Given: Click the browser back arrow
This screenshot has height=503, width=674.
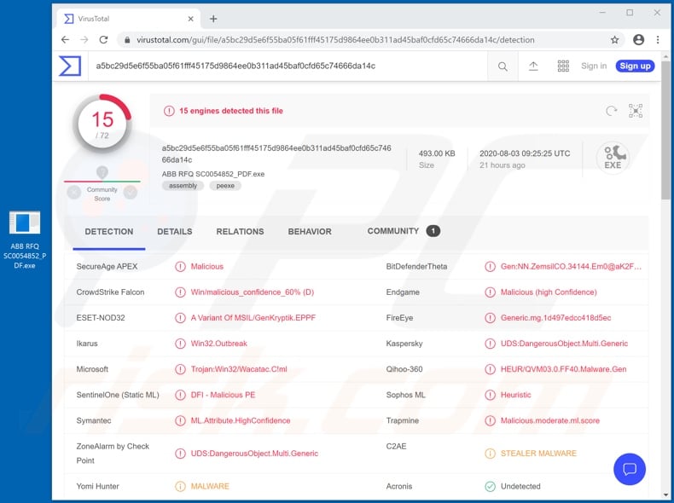Looking at the screenshot, I should tap(65, 40).
